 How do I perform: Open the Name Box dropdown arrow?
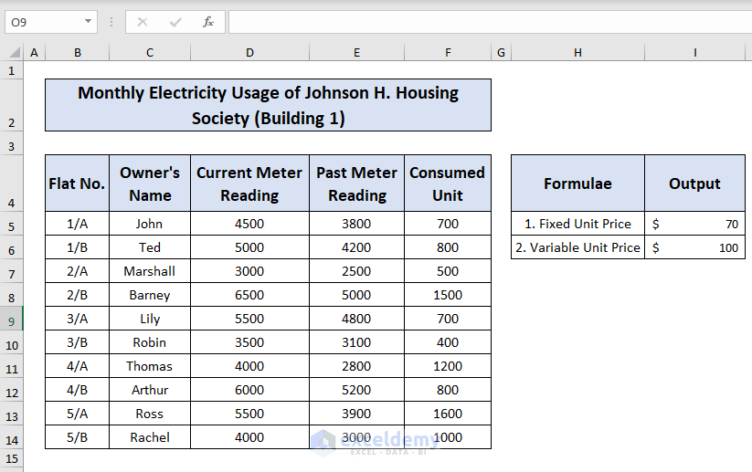point(89,22)
